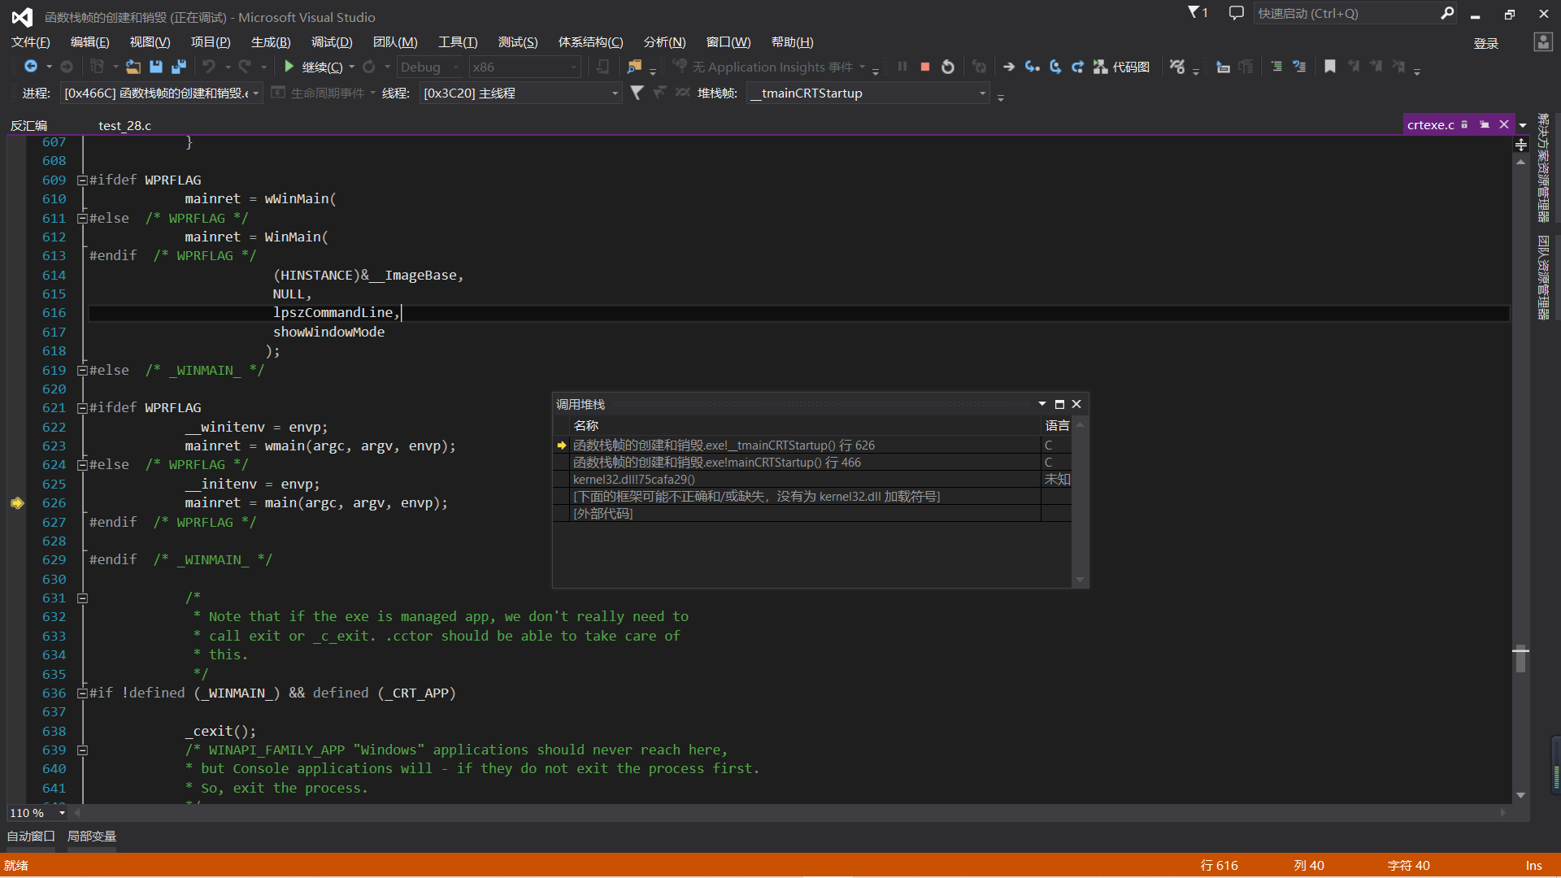Open the call stack window options dropdown
The width and height of the screenshot is (1561, 878).
coord(1042,404)
